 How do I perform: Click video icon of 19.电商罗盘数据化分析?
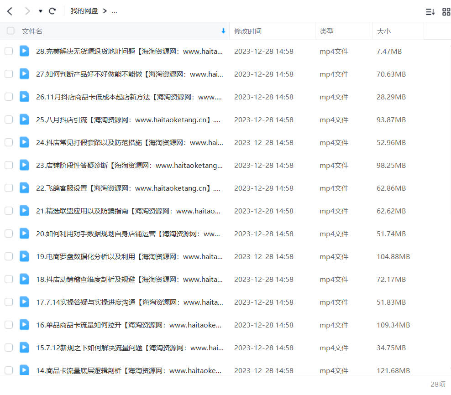[24, 256]
